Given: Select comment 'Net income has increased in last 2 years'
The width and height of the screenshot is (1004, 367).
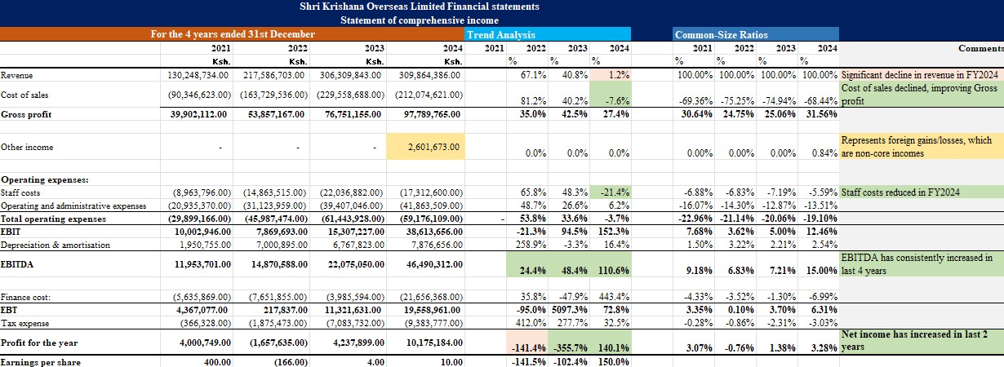Looking at the screenshot, I should click(x=921, y=343).
